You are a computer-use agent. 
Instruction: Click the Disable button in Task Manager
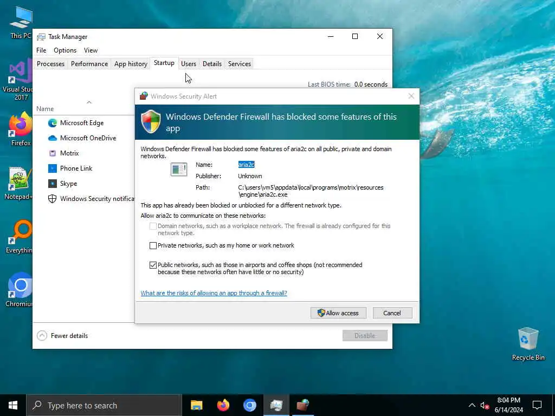click(x=365, y=336)
